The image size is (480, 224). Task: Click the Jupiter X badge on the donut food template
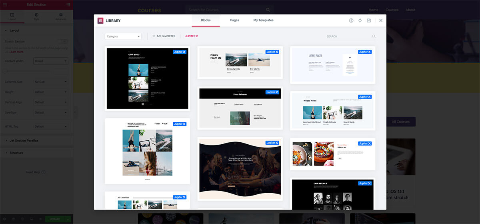pos(365,143)
